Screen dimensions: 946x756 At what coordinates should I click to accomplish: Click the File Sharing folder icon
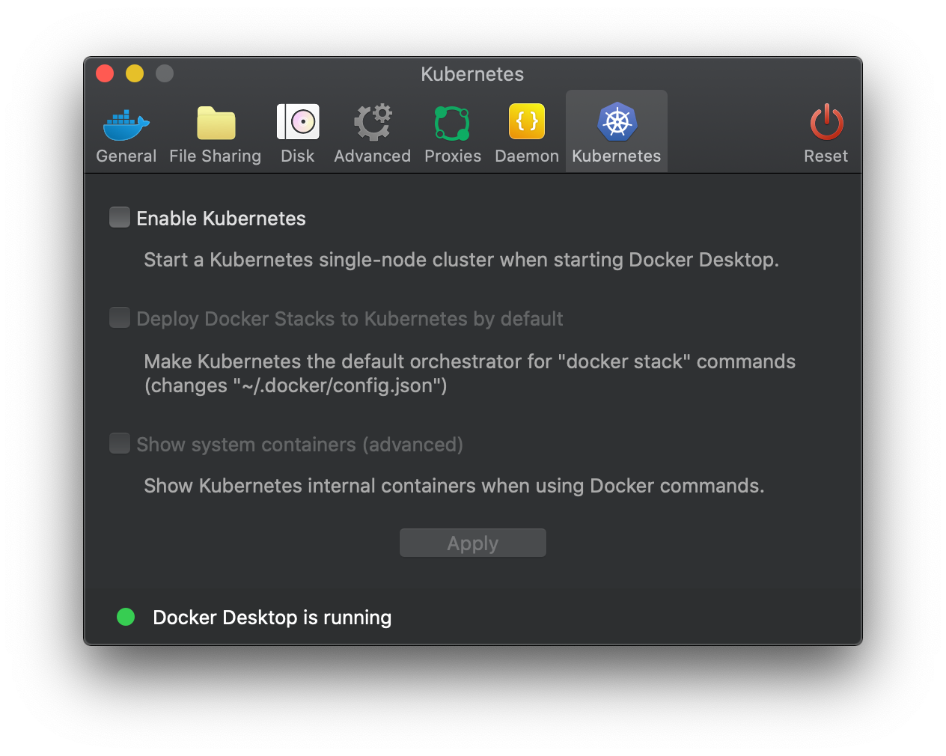coord(216,124)
